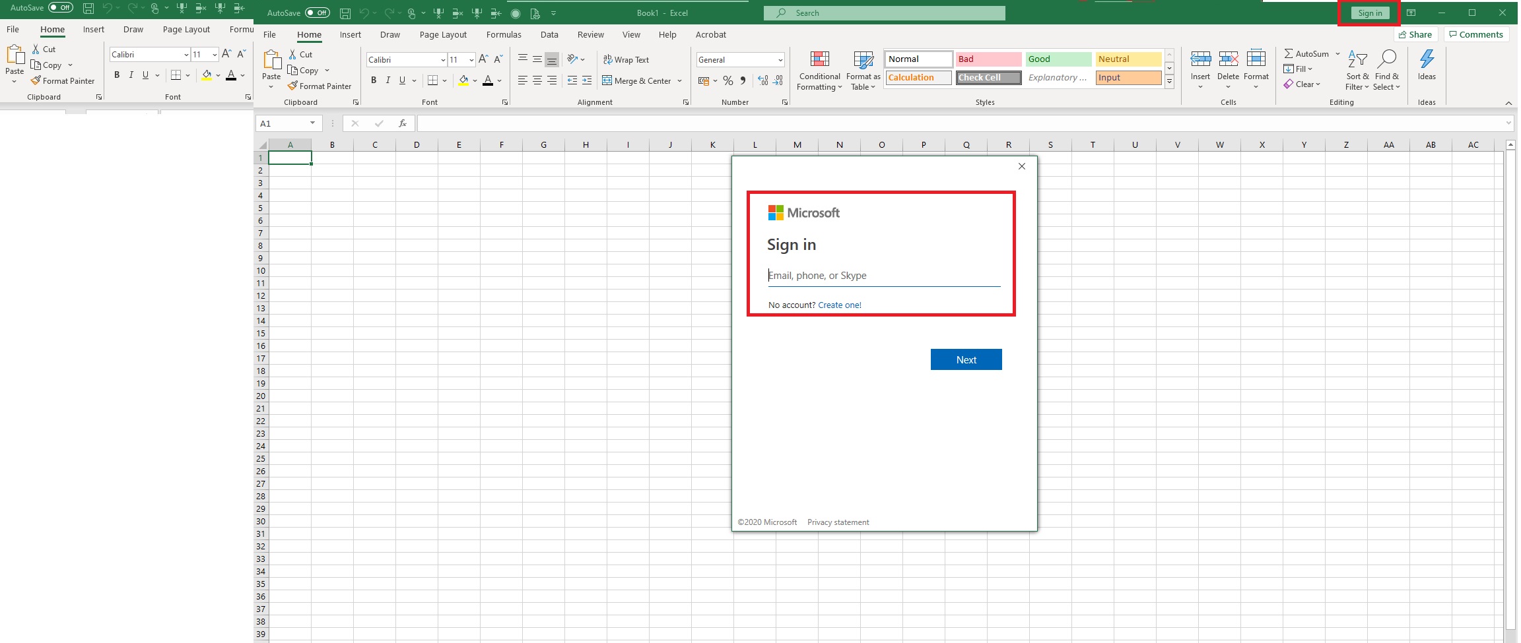Click Cut in the left background Excel window
This screenshot has height=643, width=1521.
click(x=44, y=49)
